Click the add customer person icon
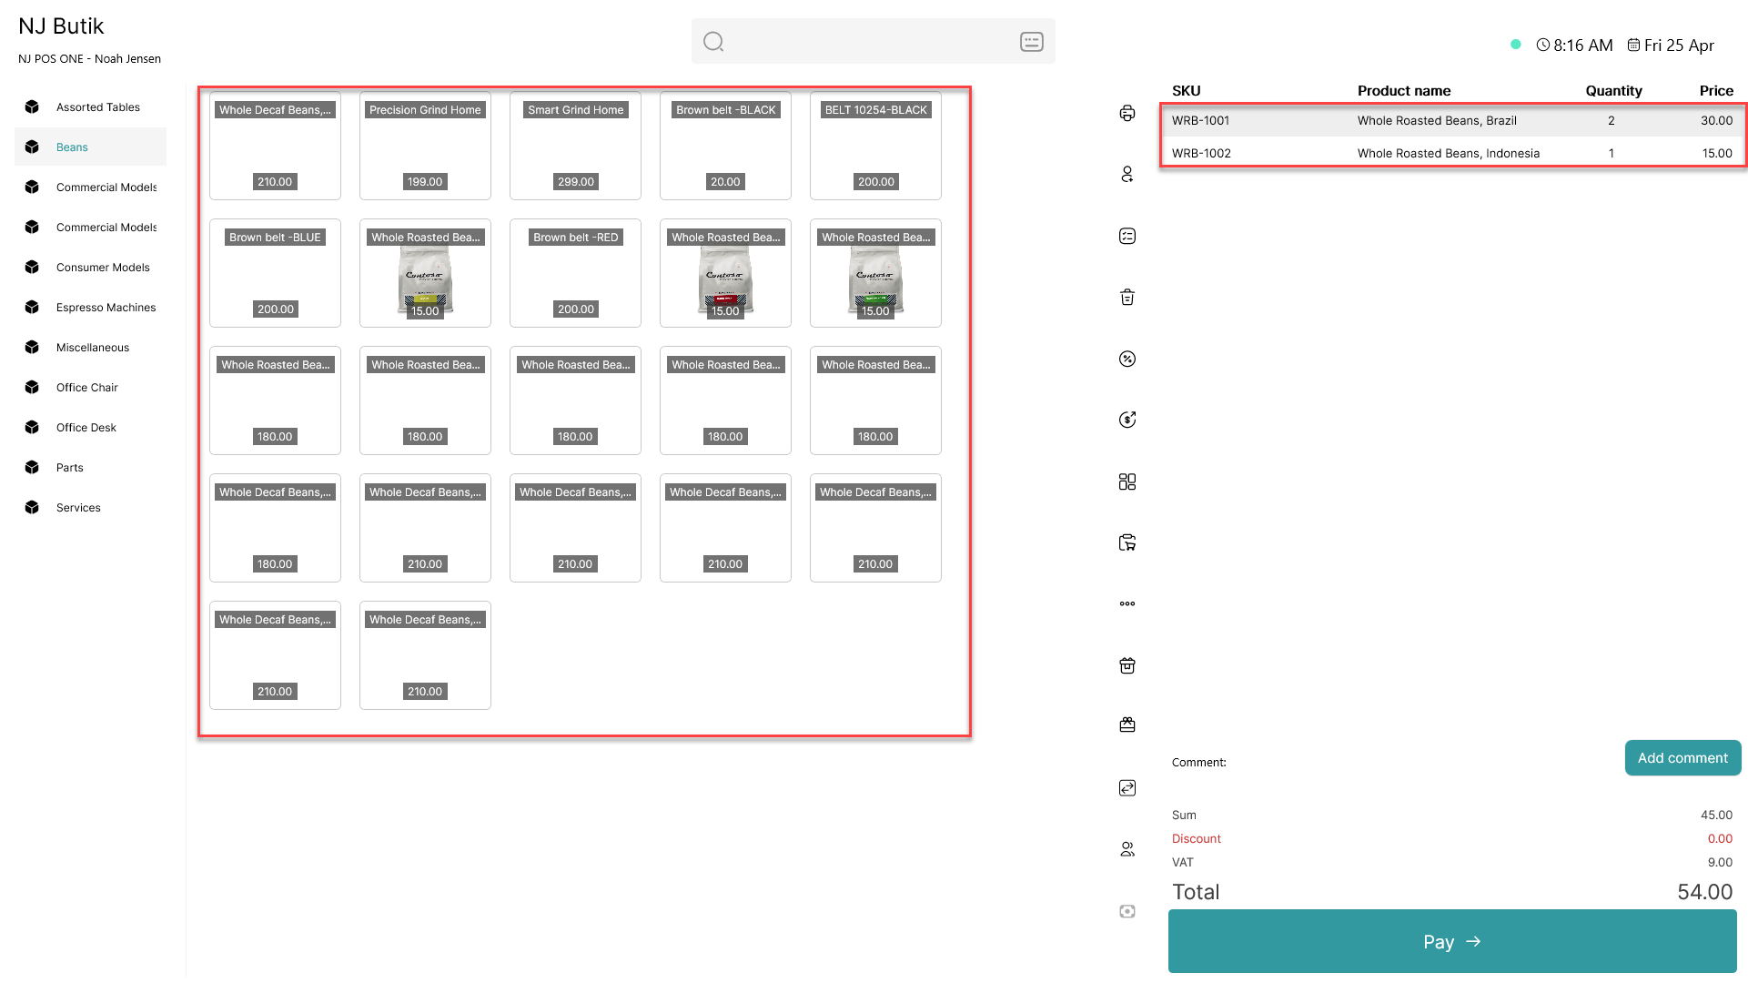 [1127, 174]
